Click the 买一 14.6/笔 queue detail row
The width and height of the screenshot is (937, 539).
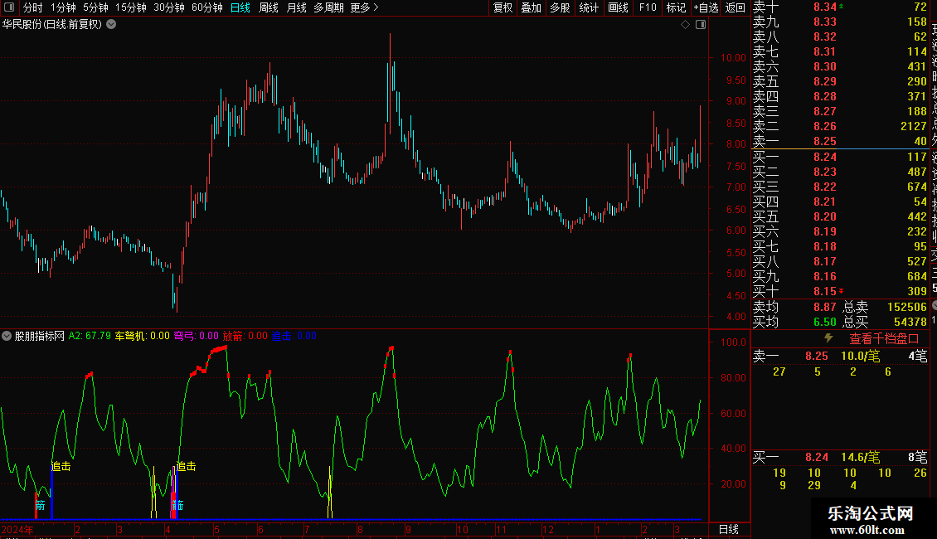tap(840, 458)
